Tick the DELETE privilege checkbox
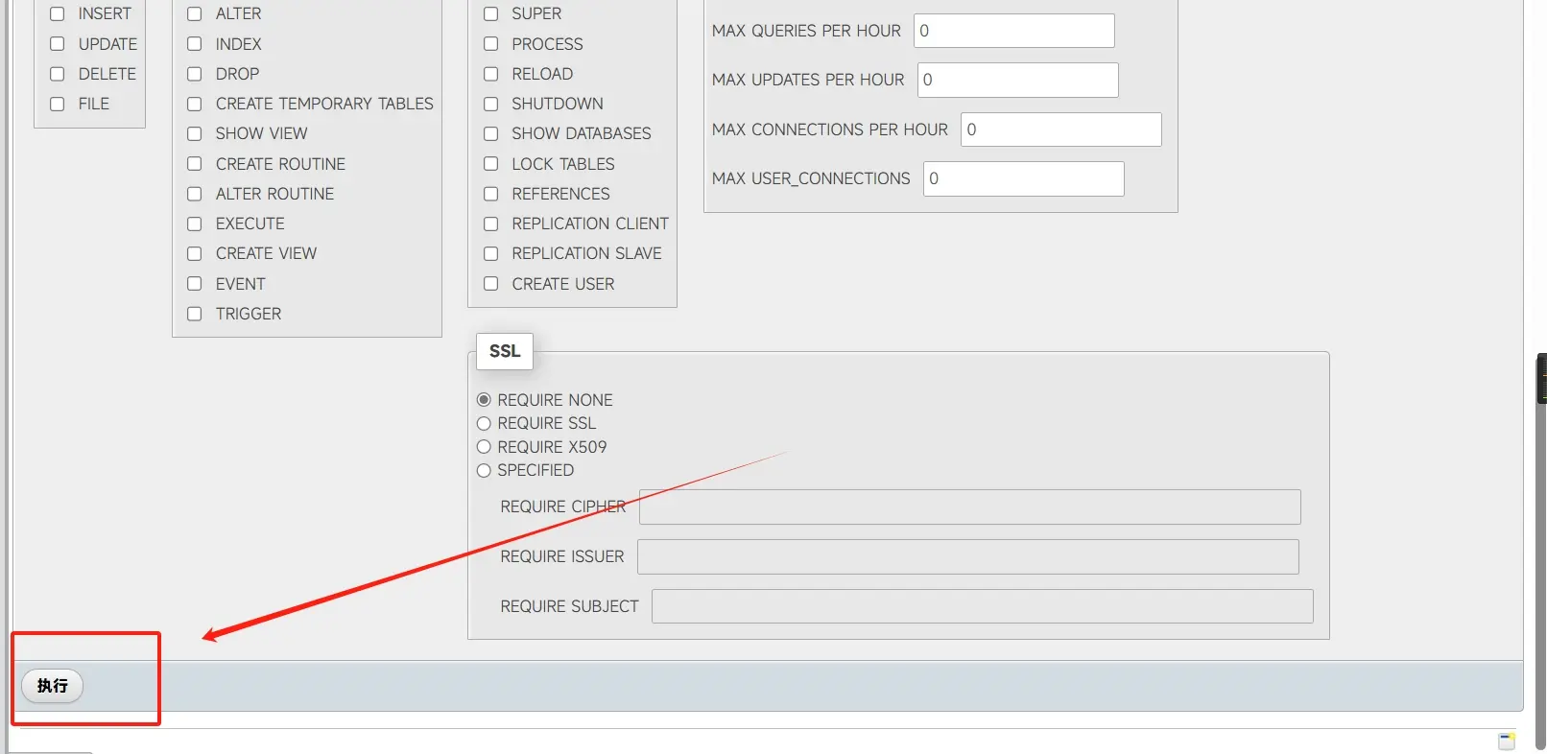 (x=58, y=74)
